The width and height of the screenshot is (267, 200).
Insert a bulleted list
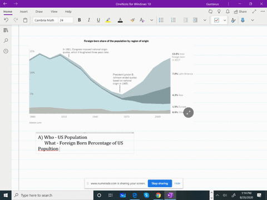[x=161, y=20]
